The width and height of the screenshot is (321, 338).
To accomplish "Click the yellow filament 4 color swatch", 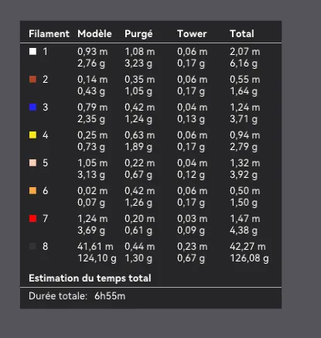I will (32, 135).
